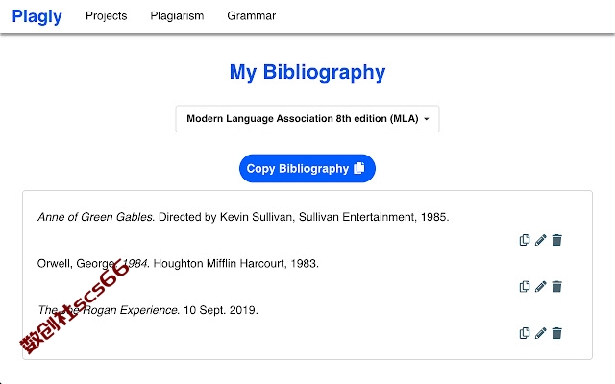
Task: Go to the Plagiarism page
Action: coord(177,15)
